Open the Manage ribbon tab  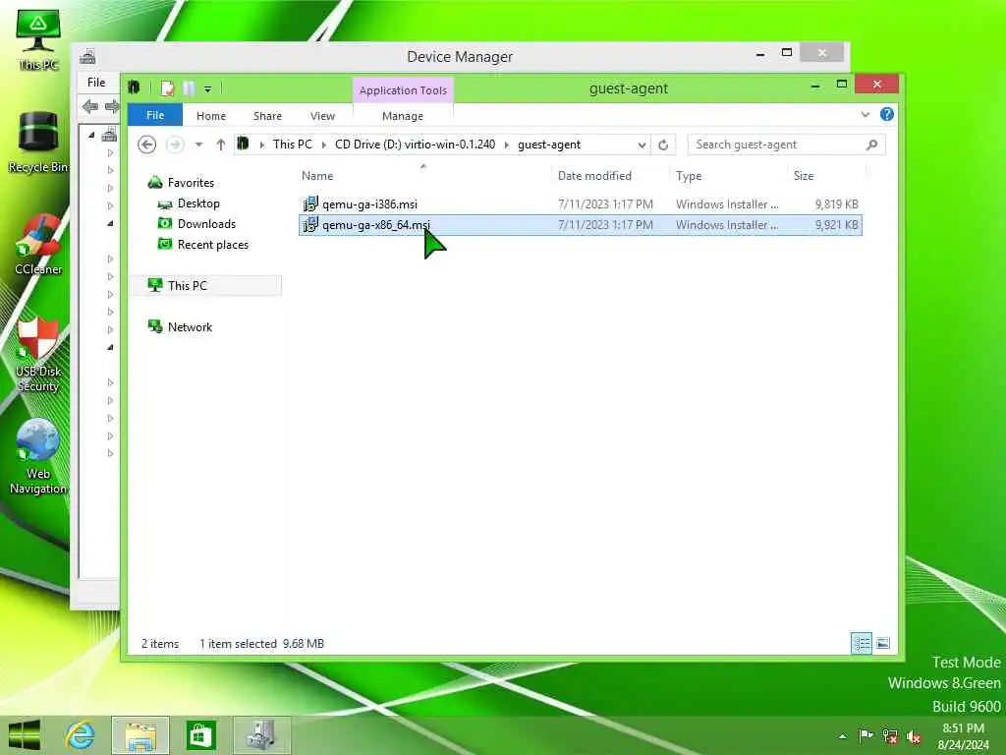pos(402,116)
